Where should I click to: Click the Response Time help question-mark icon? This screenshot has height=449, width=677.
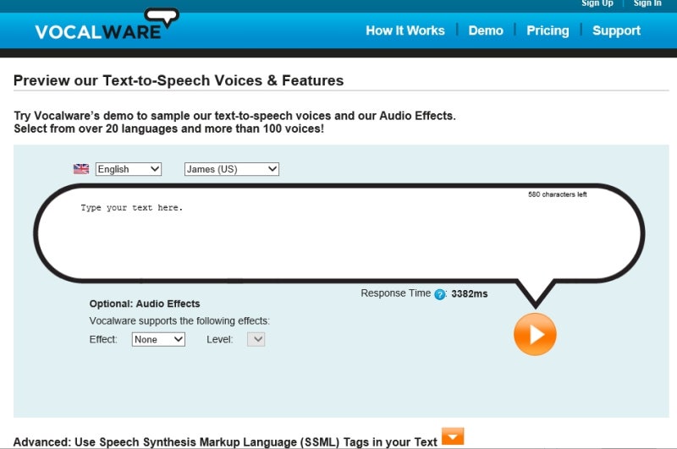coord(439,294)
